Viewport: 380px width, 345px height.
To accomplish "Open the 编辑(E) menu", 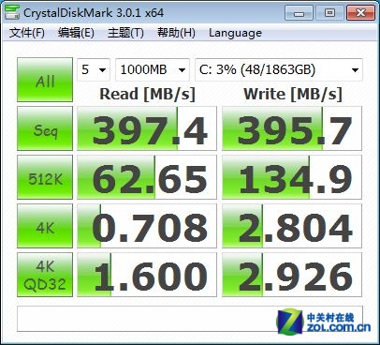I will [x=76, y=33].
